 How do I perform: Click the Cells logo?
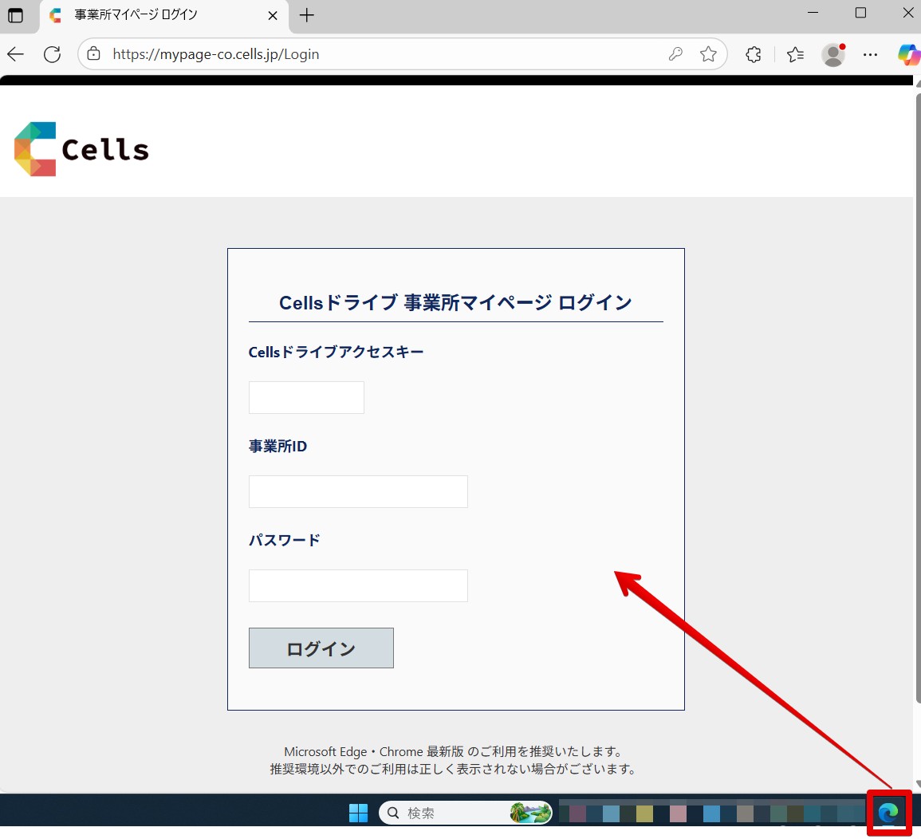coord(81,148)
